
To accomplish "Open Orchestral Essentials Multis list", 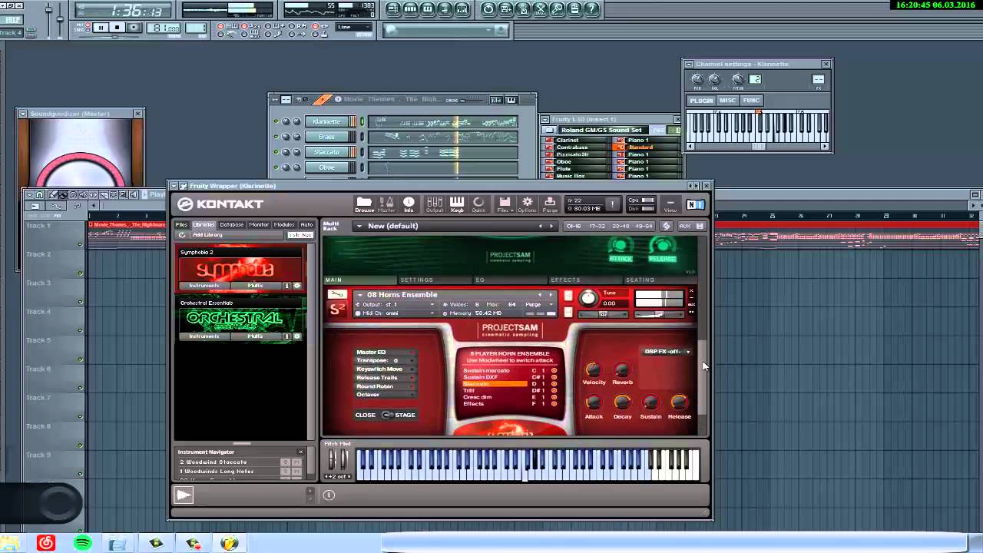I will pos(255,336).
